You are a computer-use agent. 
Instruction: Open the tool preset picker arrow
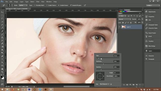pos(6,5)
